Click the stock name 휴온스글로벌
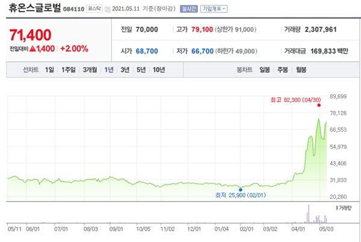Image resolution: width=361 pixels, height=242 pixels. pyautogui.click(x=34, y=8)
